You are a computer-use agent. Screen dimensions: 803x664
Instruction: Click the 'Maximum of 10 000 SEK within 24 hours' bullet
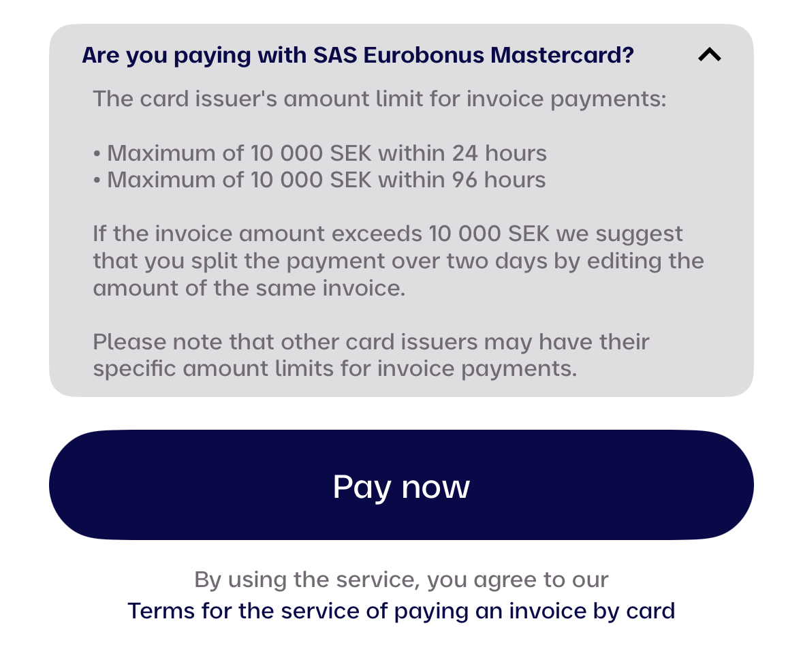320,153
